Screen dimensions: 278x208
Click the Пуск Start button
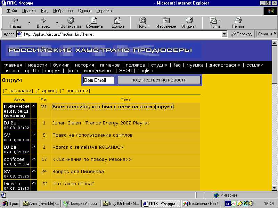10,203
